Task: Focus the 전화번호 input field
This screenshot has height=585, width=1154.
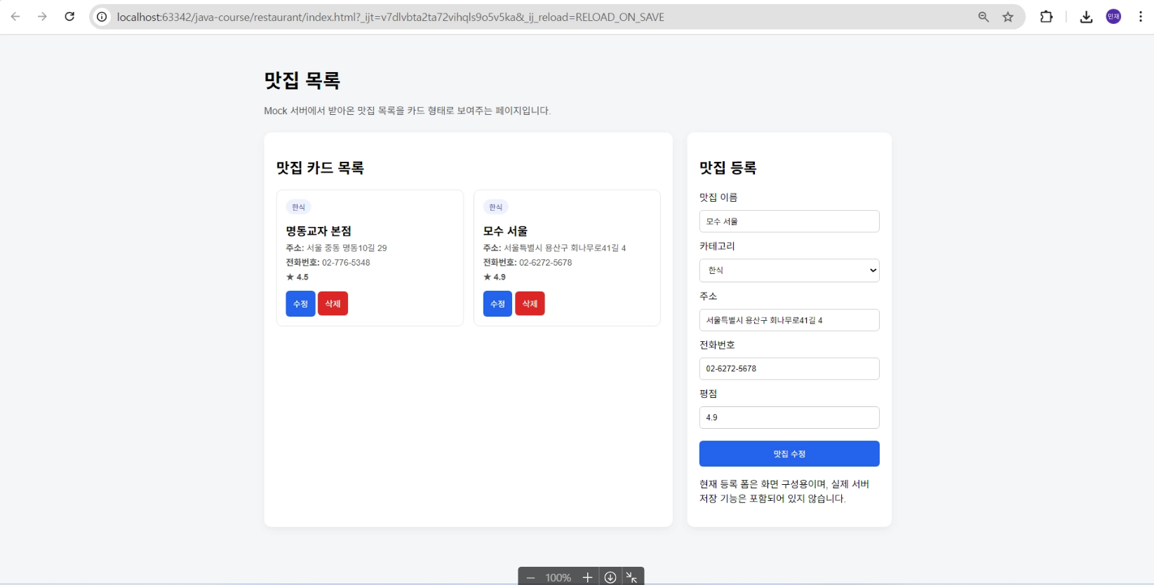Action: [789, 369]
